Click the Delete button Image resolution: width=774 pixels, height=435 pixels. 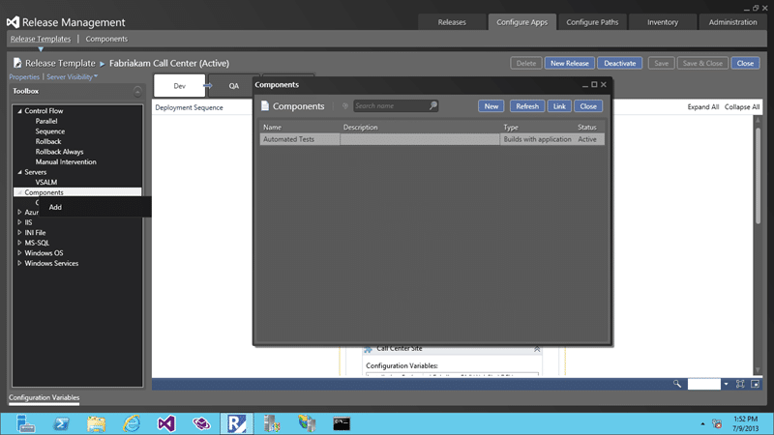pyautogui.click(x=525, y=63)
